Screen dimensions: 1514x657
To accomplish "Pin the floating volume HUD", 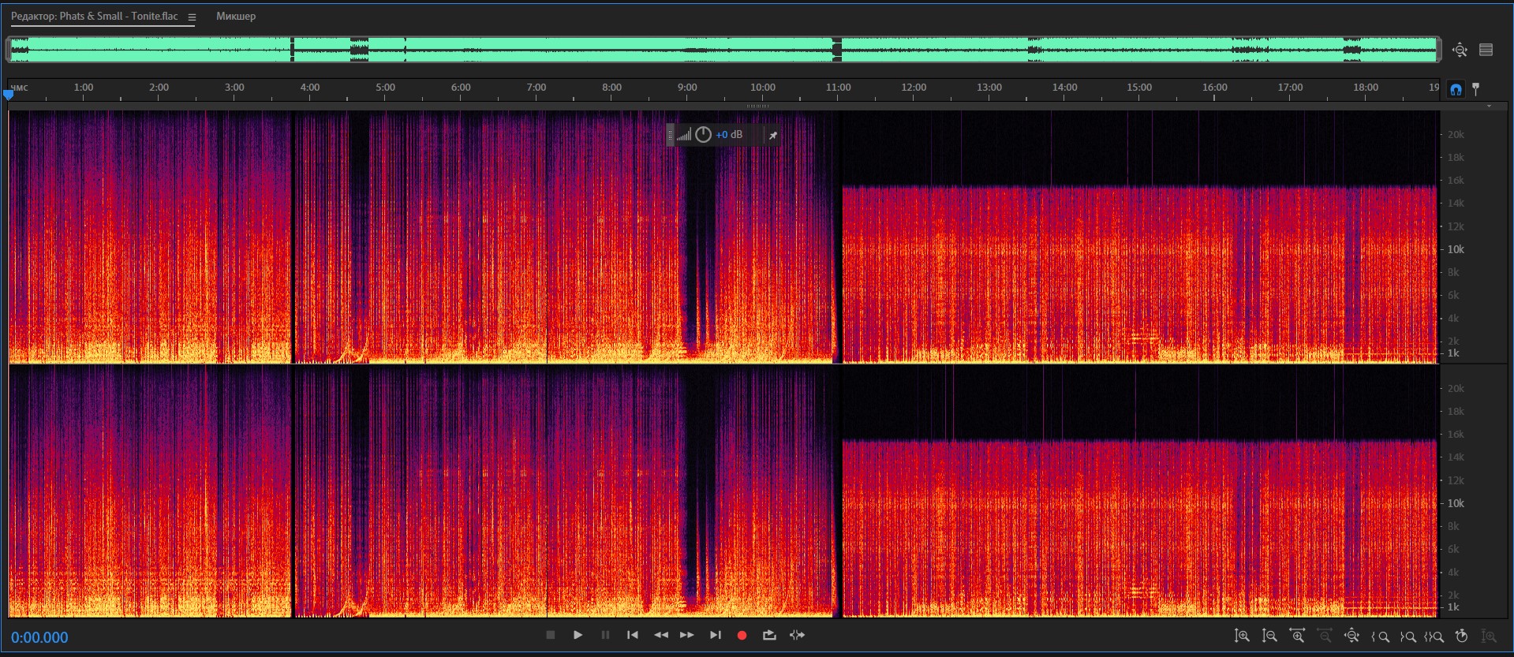I will pyautogui.click(x=773, y=135).
